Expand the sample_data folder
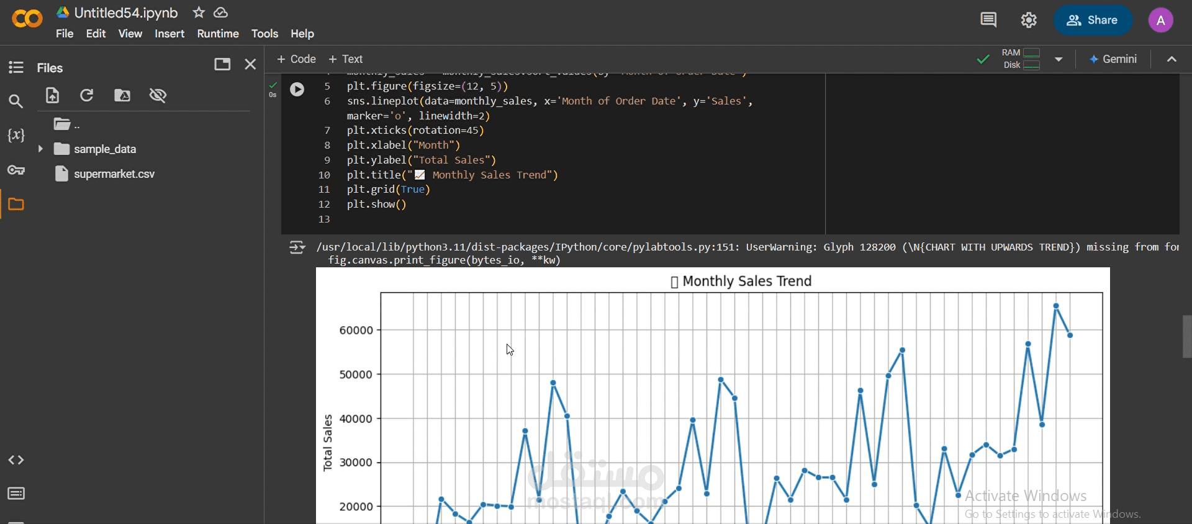The height and width of the screenshot is (524, 1192). (x=40, y=149)
